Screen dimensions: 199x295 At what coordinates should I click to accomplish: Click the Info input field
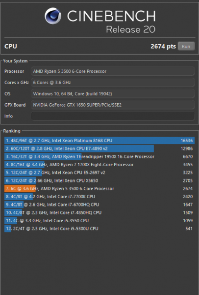point(113,116)
